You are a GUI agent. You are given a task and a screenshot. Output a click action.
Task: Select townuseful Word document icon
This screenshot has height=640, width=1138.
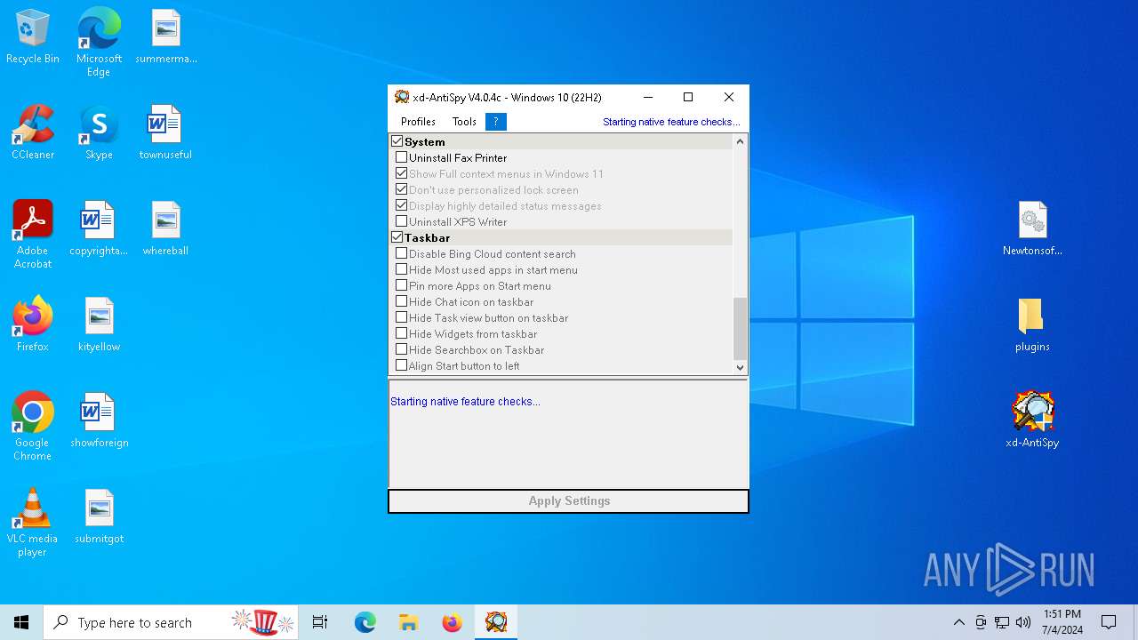165,132
